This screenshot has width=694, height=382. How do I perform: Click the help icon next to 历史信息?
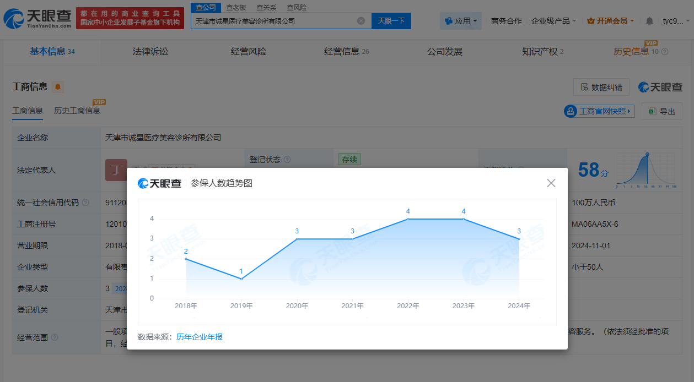tap(665, 52)
